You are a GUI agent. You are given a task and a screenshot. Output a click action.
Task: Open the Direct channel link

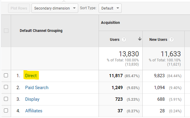(31, 76)
